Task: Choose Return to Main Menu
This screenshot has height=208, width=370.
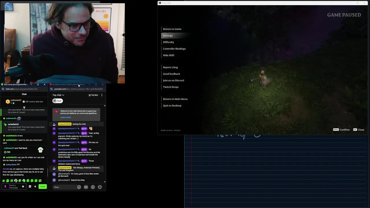Action: (x=175, y=99)
